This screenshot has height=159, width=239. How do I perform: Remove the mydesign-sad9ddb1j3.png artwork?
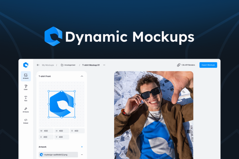point(82,154)
